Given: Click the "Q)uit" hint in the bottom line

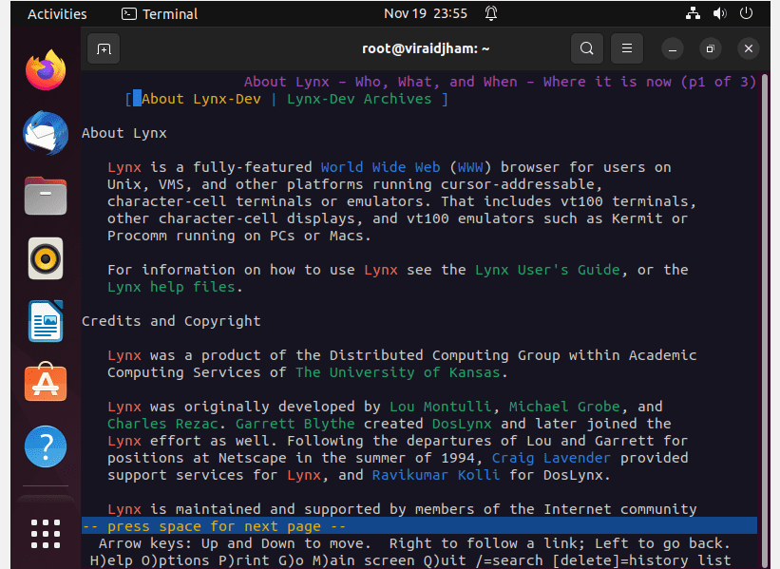Looking at the screenshot, I should (x=445, y=560).
